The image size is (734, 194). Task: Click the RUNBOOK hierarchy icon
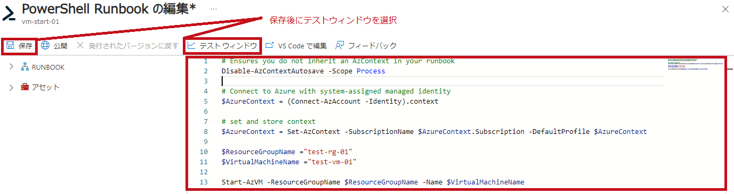pos(24,67)
